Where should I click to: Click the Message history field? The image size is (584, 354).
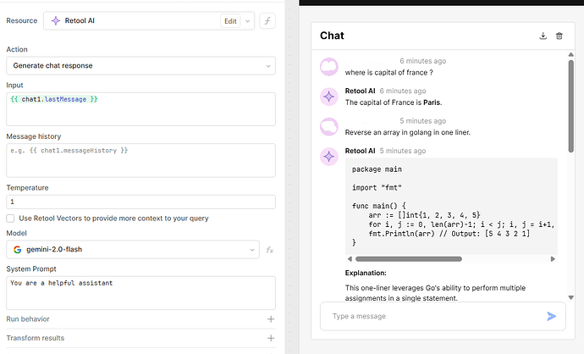(140, 161)
